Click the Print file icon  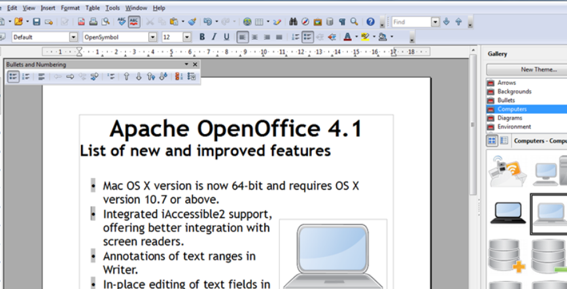(93, 22)
